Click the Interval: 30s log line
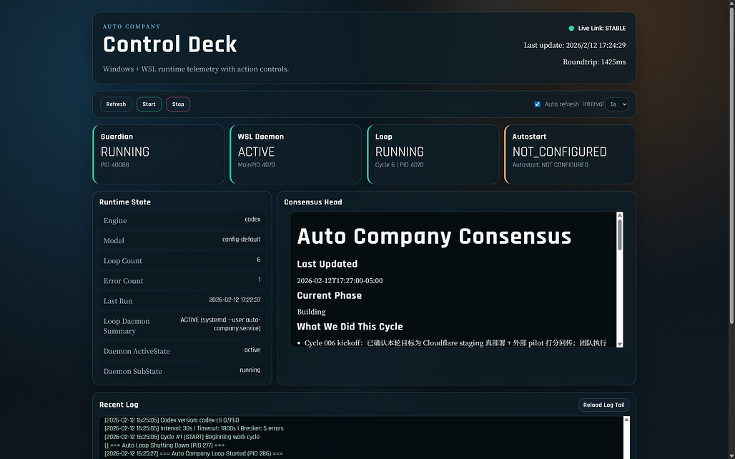 point(194,428)
